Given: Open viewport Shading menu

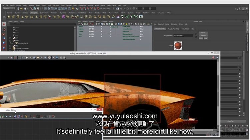Looking at the screenshot, I should [85, 22].
